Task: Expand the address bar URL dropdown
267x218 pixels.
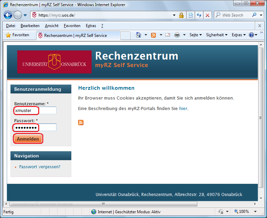Action: [x=174, y=15]
